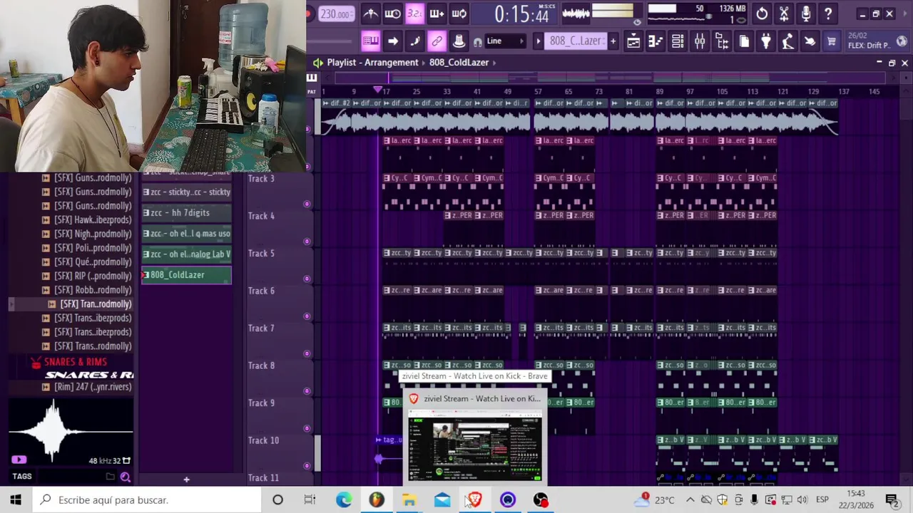The width and height of the screenshot is (913, 513).
Task: Add a new pattern with picker plus
Action: [186, 480]
